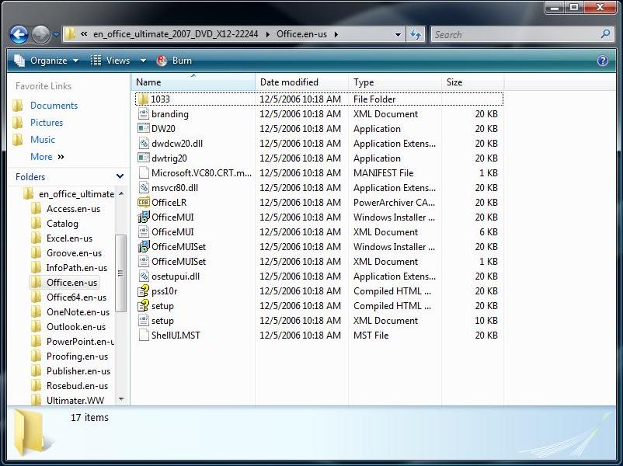This screenshot has height=466, width=623.
Task: Click folder tree scrollbar up arrow
Action: [x=121, y=193]
